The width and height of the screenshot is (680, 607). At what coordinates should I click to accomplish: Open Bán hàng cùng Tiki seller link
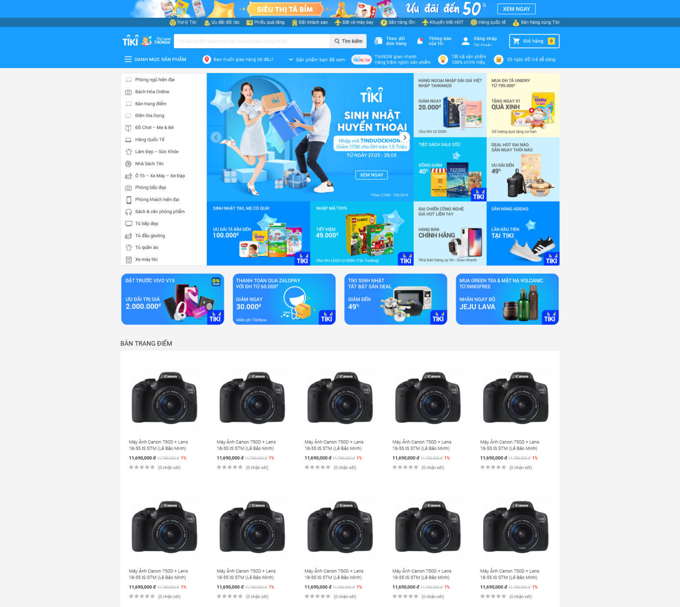[x=536, y=22]
